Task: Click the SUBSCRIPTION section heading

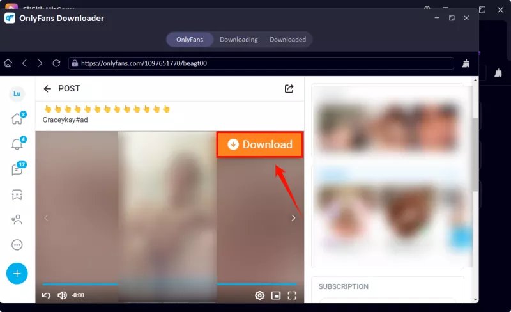Action: (x=344, y=286)
